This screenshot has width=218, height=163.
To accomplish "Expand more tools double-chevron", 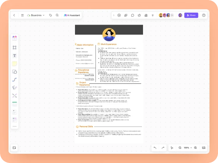I will [x=153, y=15].
